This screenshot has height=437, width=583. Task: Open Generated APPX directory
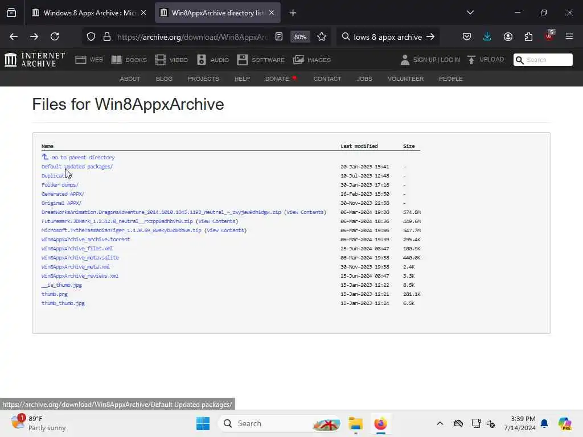click(x=63, y=194)
